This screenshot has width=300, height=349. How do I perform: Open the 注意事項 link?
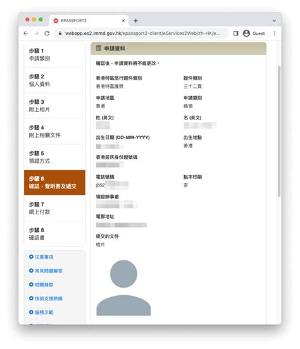pyautogui.click(x=44, y=257)
